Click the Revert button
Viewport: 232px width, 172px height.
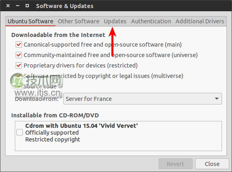176,164
